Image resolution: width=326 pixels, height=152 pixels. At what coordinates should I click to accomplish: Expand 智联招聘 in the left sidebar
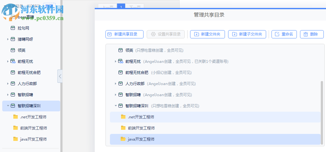pos(8,95)
